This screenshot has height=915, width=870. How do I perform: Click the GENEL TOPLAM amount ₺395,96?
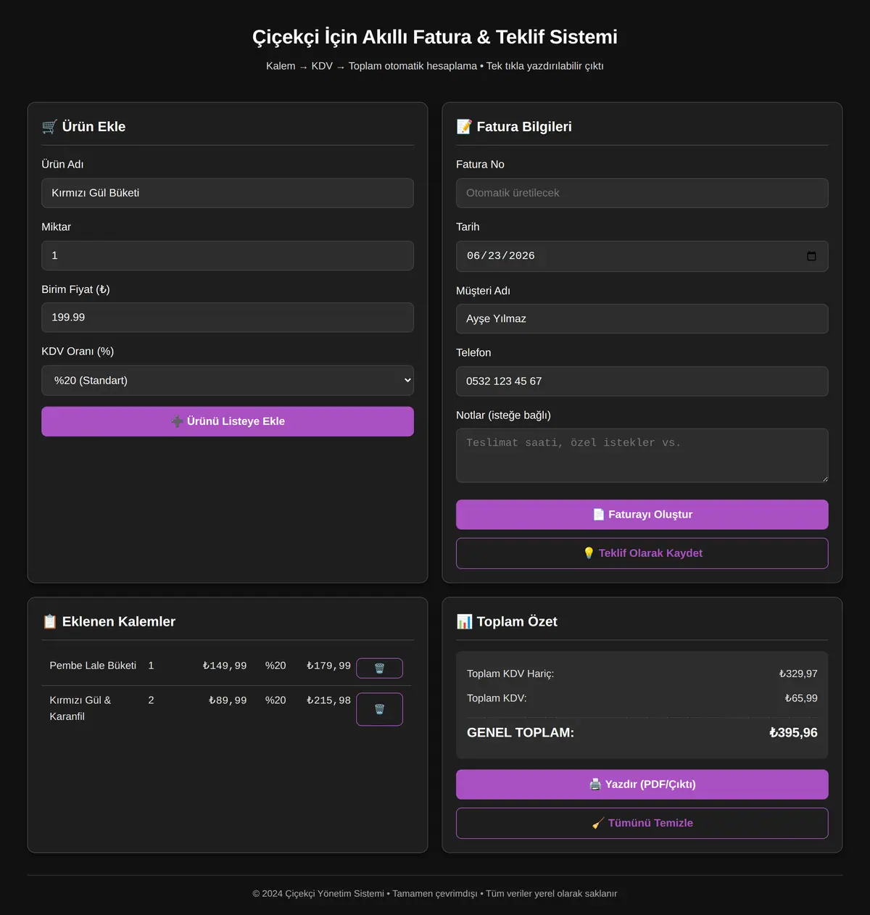[793, 732]
